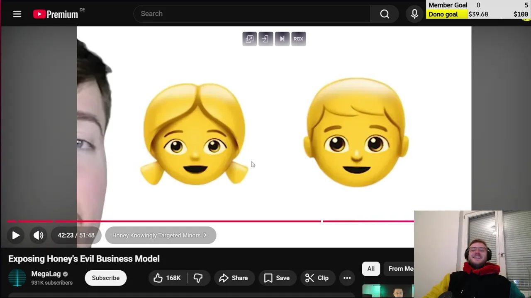Share the video

pos(234,278)
